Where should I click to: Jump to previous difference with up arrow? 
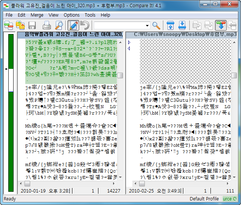tap(170, 26)
